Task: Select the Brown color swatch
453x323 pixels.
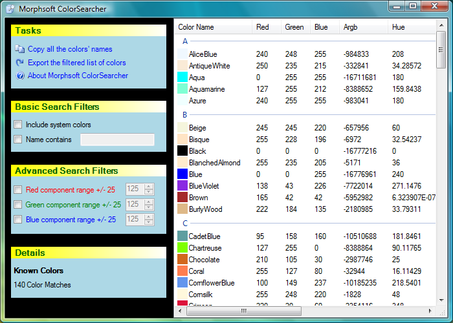Action: (182, 197)
